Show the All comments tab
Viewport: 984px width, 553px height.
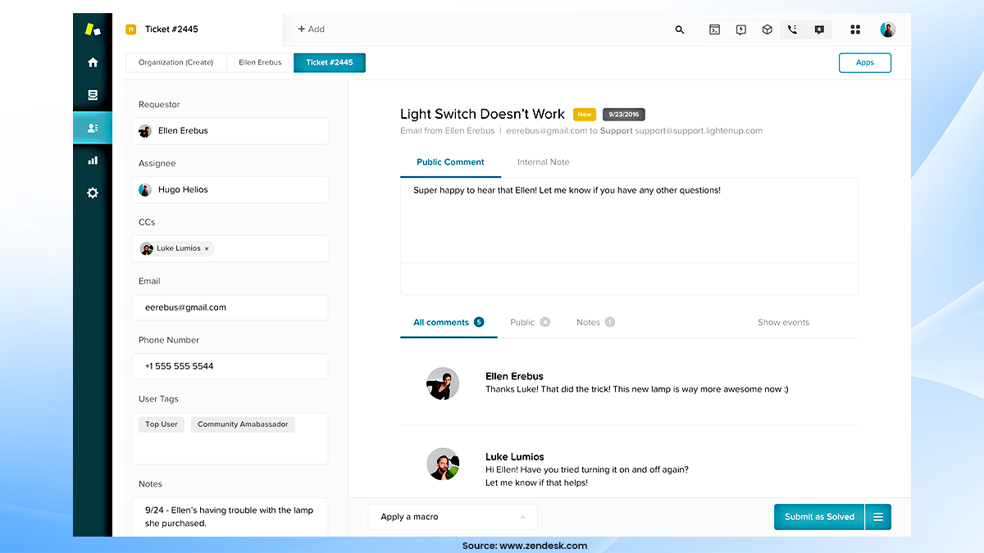click(449, 322)
